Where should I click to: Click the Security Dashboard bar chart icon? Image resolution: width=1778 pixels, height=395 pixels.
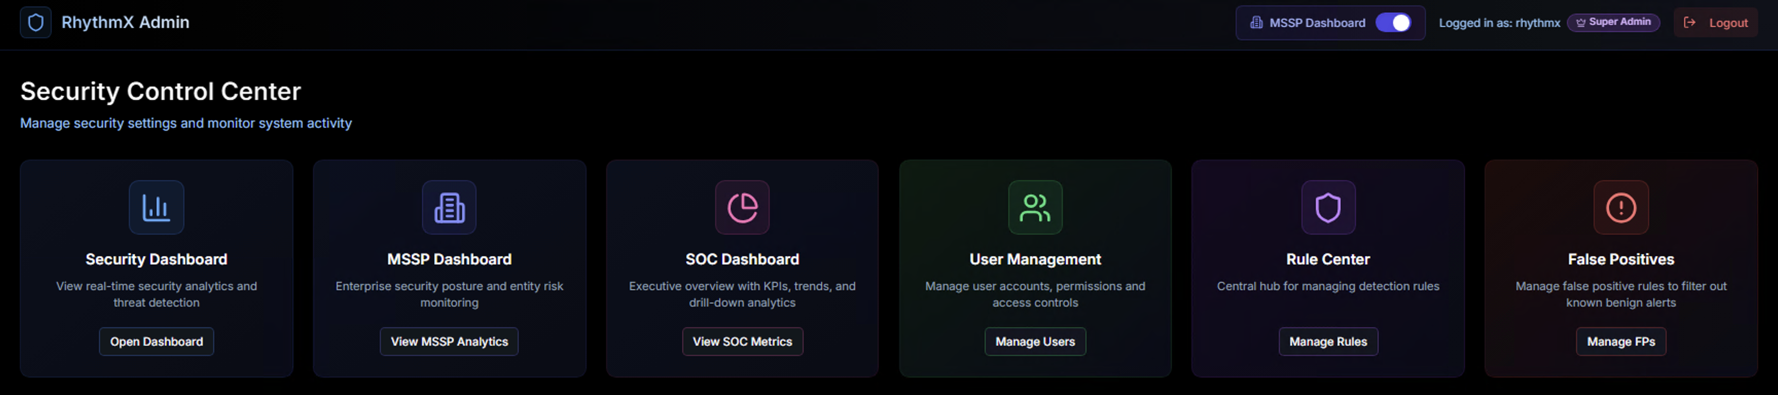click(156, 207)
